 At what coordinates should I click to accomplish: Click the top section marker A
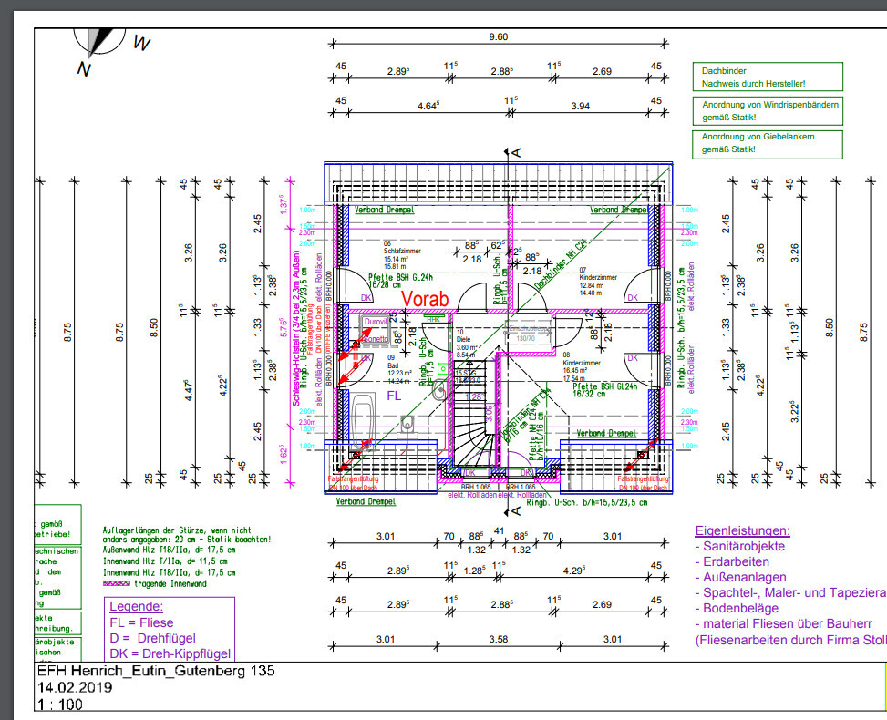(514, 152)
